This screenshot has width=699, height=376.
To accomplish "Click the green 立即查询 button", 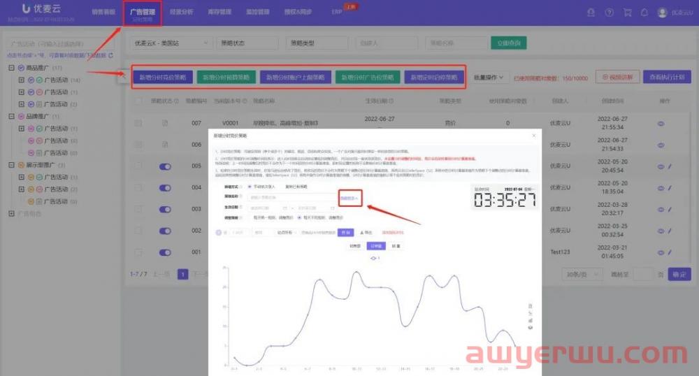I will (509, 43).
